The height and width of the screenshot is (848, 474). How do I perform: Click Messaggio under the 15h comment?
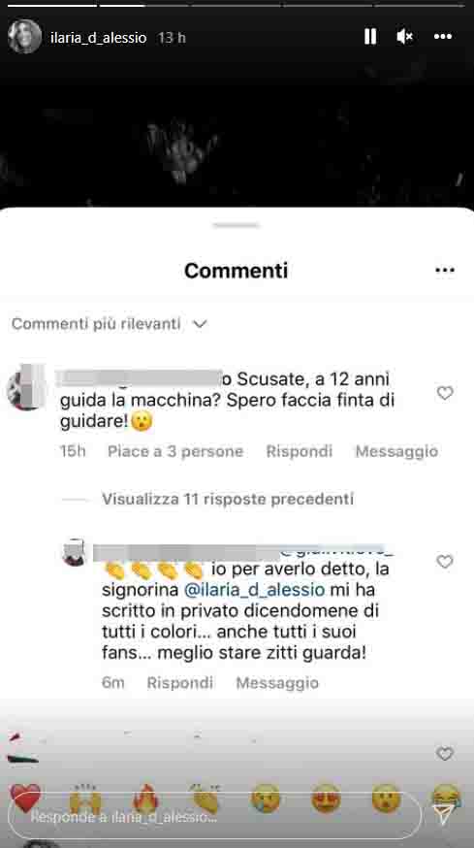pos(396,451)
